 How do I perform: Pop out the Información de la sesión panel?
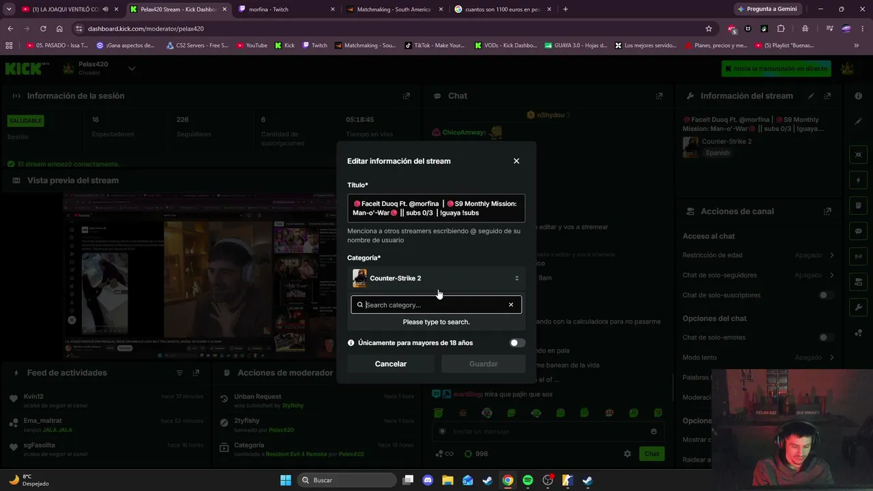tap(406, 96)
